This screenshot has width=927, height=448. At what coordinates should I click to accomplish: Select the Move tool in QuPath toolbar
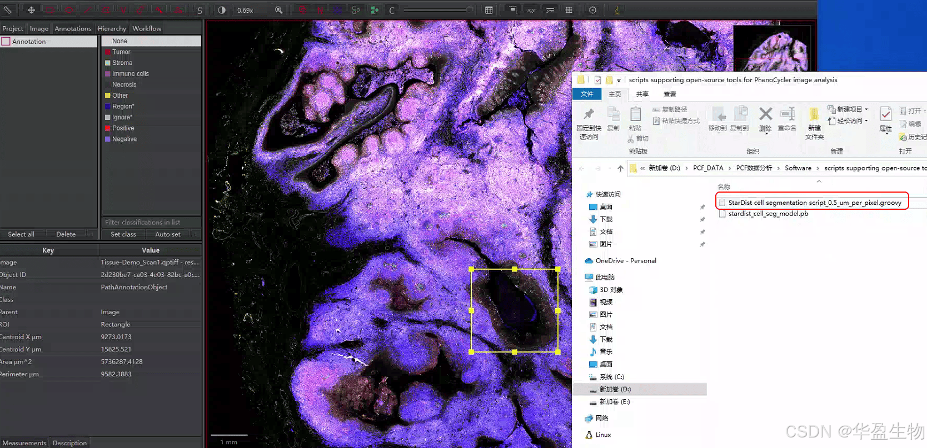point(31,10)
